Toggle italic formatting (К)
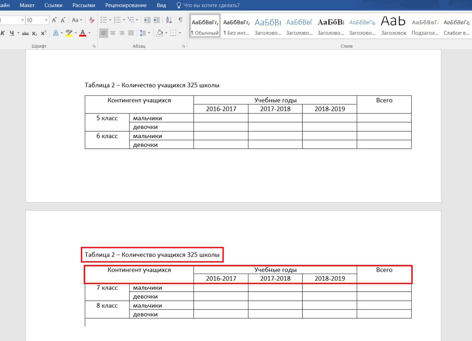This screenshot has height=341, width=472. pyautogui.click(x=3, y=33)
